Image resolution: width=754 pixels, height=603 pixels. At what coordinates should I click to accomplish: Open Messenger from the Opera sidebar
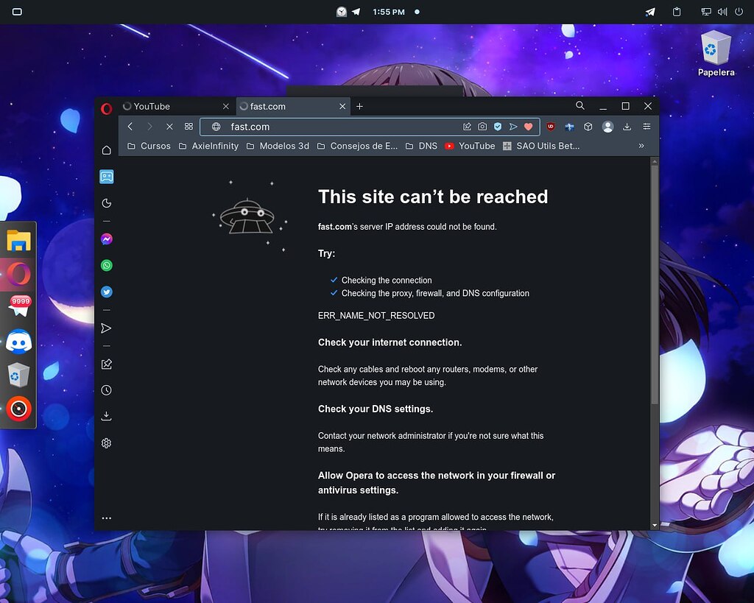click(x=107, y=239)
